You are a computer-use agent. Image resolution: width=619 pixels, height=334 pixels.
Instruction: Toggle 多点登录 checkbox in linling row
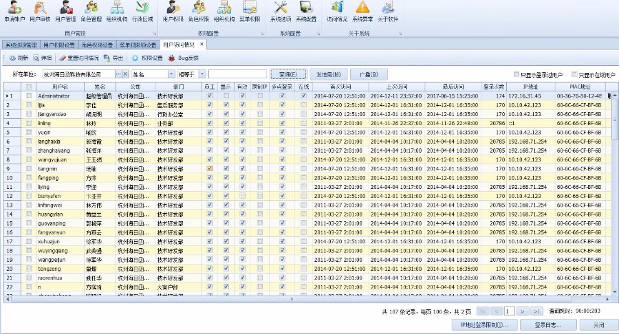pos(282,123)
